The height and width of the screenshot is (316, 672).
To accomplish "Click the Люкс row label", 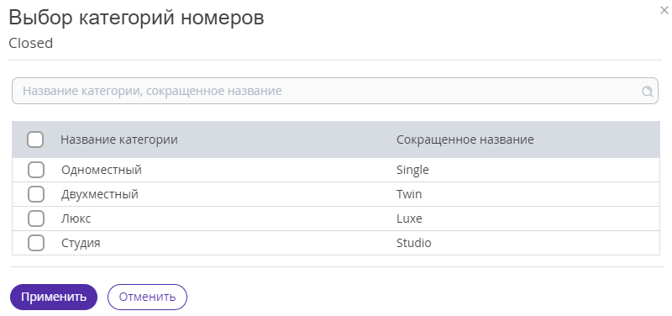I will coord(76,219).
